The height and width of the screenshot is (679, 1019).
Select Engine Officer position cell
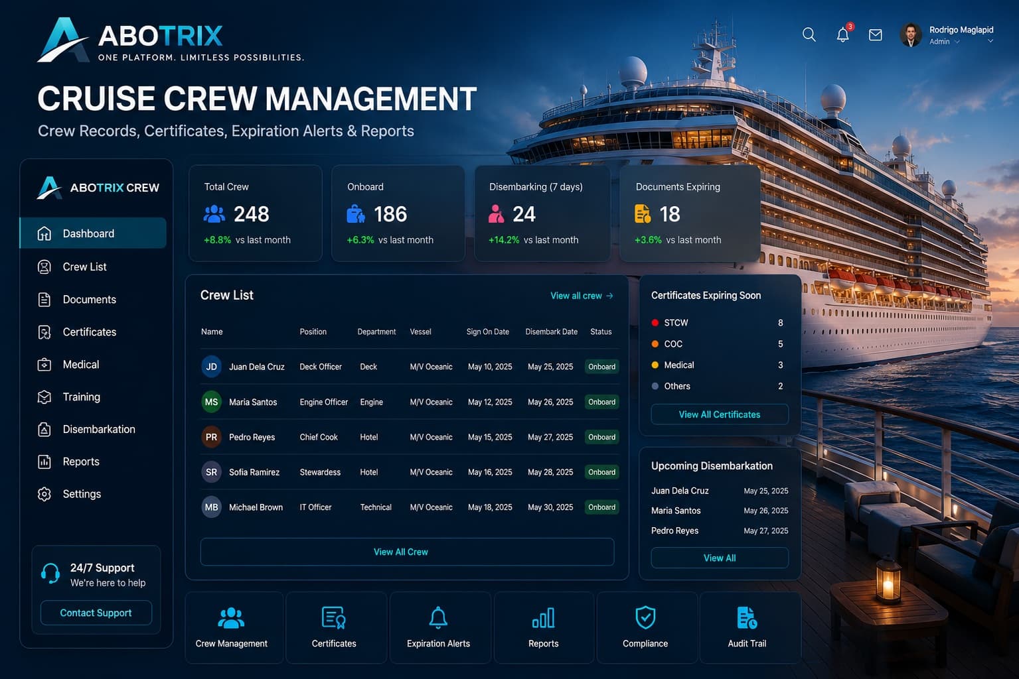click(x=323, y=402)
